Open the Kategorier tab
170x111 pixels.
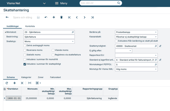pyautogui.click(x=26, y=77)
